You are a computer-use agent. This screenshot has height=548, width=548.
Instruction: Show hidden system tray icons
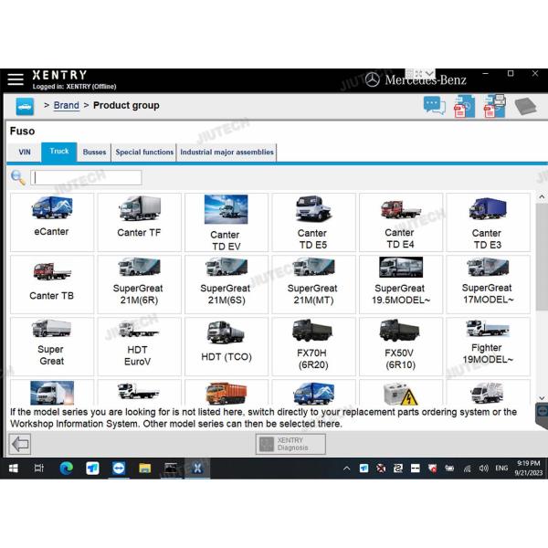coord(347,469)
